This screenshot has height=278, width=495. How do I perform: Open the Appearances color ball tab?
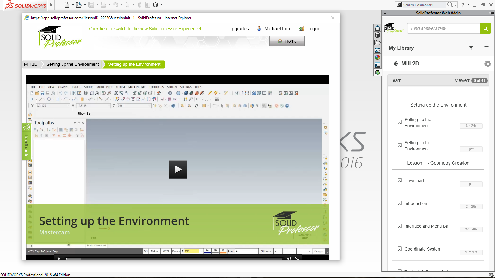pyautogui.click(x=377, y=57)
